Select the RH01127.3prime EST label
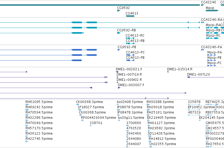Viewport: 224px width, 148px height. point(161,123)
